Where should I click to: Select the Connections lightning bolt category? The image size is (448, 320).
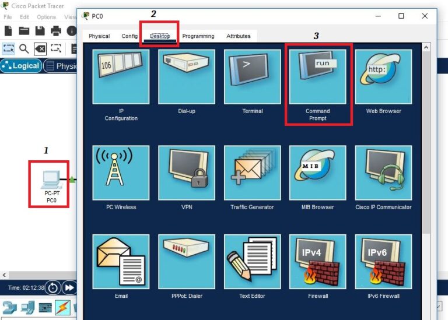[x=62, y=308]
